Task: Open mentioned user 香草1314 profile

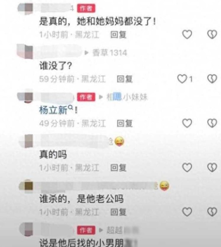Action: (x=109, y=53)
